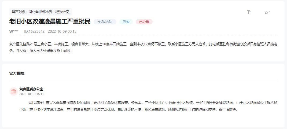This screenshot has width=287, height=129.
Task: Click the 官方回复 section heading
Action: (17, 73)
